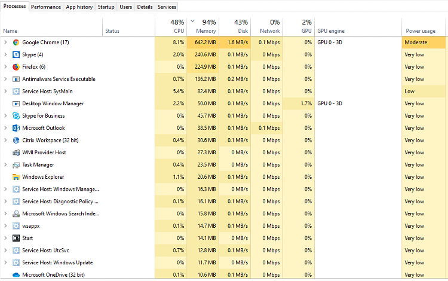Select the WMI Provider Host icon
448x281 pixels.
point(16,152)
